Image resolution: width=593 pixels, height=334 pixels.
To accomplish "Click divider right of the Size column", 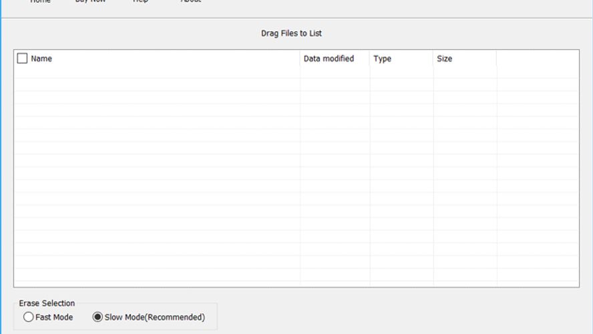I will click(497, 59).
